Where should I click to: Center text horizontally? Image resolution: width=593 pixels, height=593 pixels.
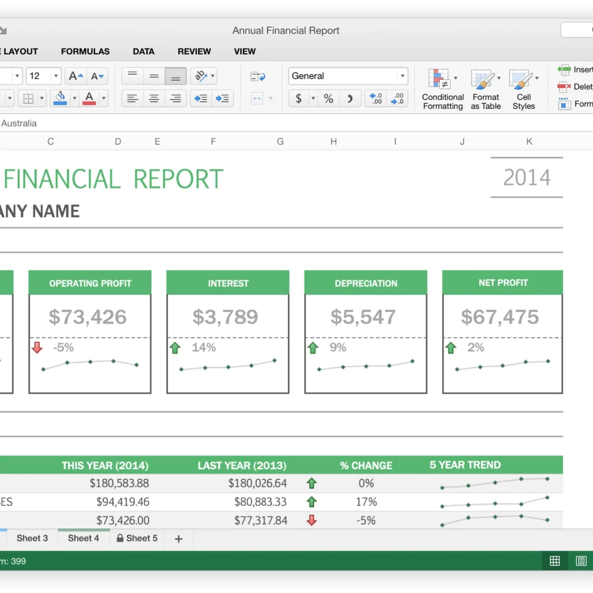[x=154, y=98]
